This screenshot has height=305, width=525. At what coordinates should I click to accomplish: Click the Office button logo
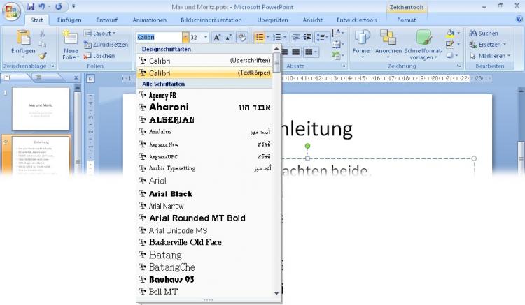pyautogui.click(x=12, y=10)
